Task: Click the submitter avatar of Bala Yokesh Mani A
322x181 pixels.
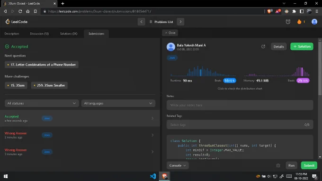Action: click(170, 47)
